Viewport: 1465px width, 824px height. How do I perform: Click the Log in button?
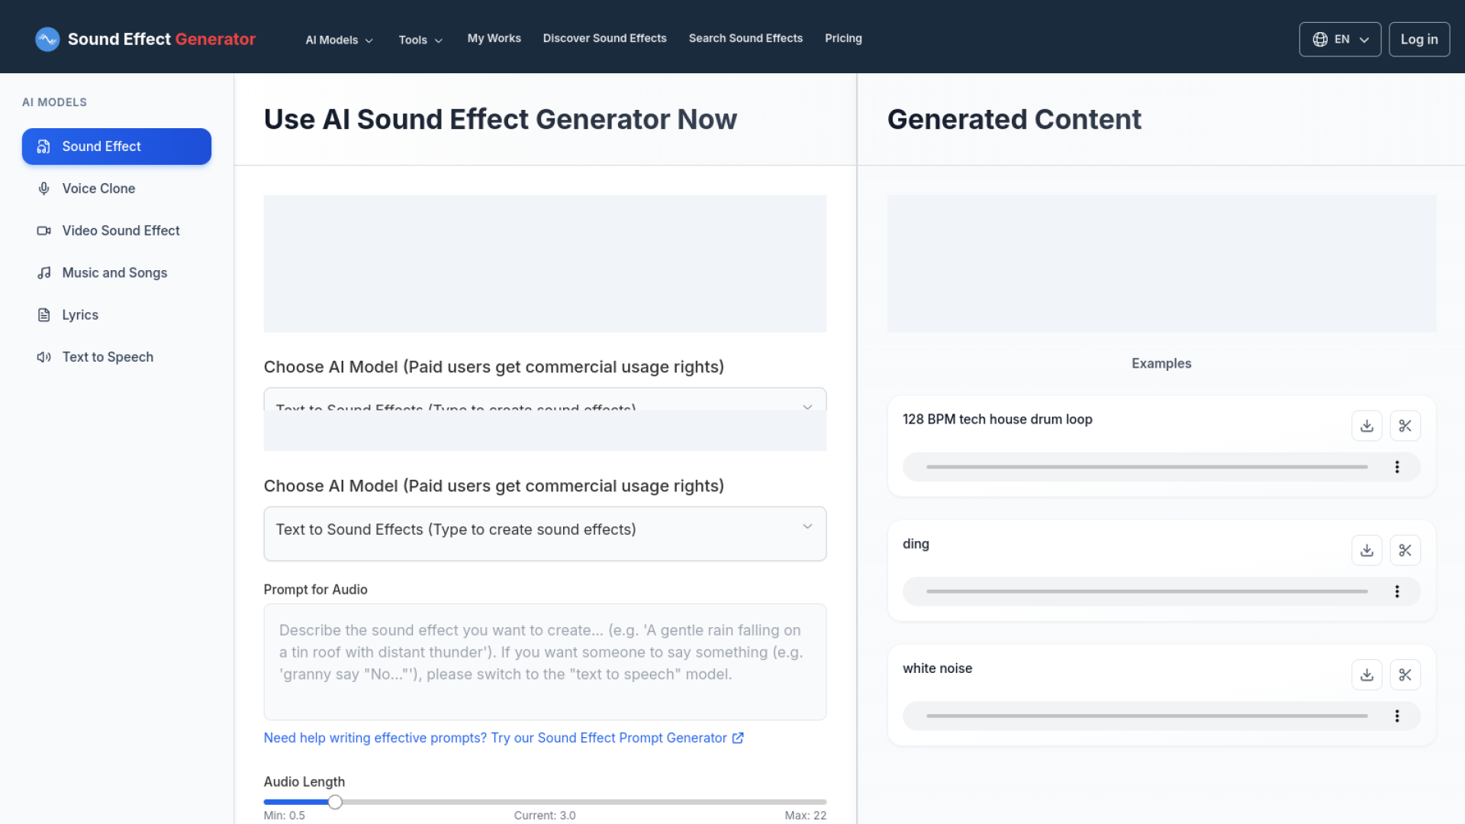pos(1418,39)
